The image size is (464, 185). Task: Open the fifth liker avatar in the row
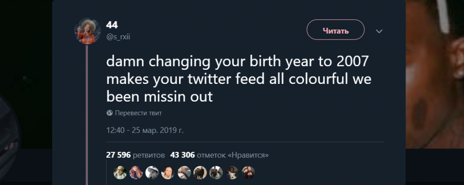pos(184,172)
